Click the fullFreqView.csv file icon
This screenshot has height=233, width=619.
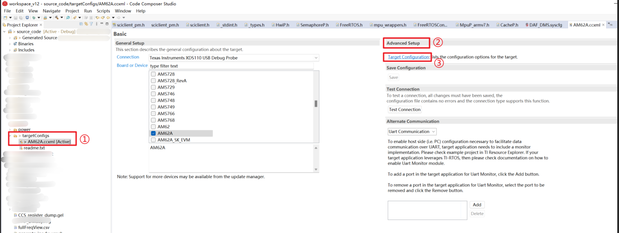point(15,228)
